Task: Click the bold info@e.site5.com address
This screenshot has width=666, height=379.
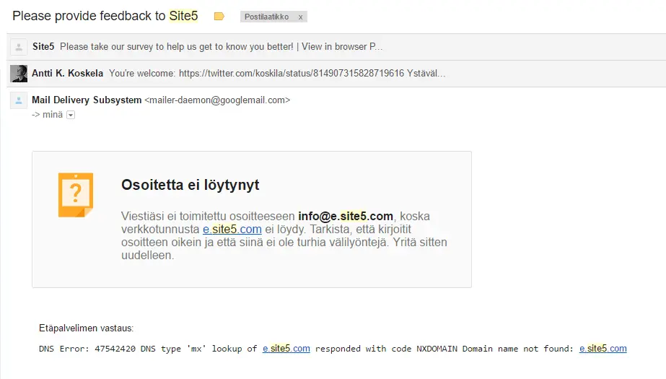Action: pyautogui.click(x=346, y=216)
